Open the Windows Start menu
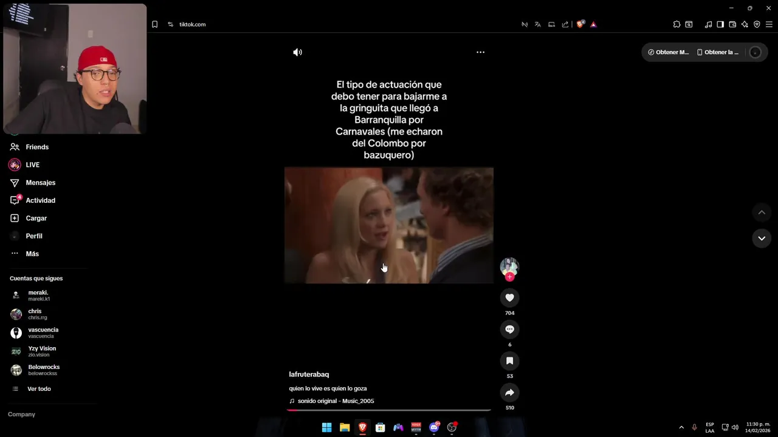The height and width of the screenshot is (437, 778). point(326,427)
